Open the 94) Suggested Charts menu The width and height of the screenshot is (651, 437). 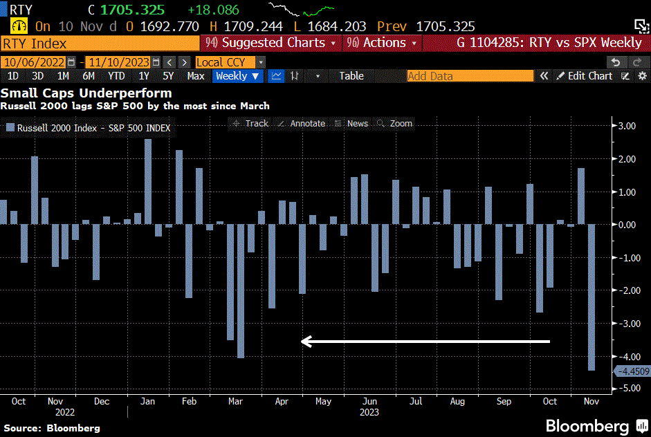(x=271, y=43)
